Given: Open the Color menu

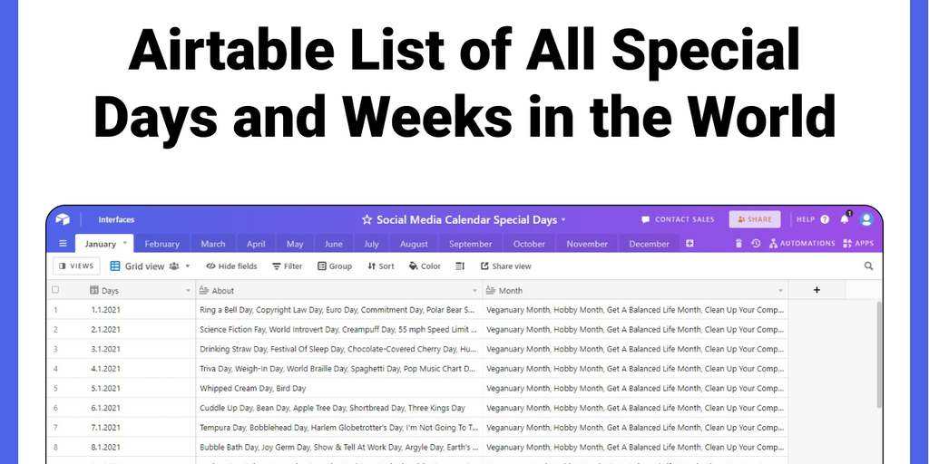Looking at the screenshot, I should [425, 266].
